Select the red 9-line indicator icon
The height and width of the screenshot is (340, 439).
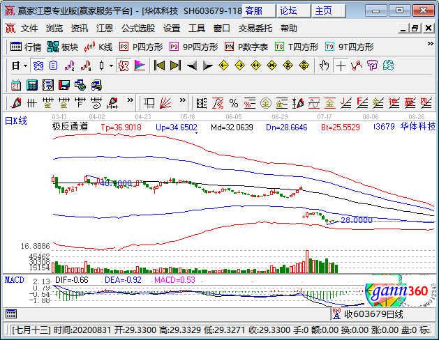coord(86,66)
